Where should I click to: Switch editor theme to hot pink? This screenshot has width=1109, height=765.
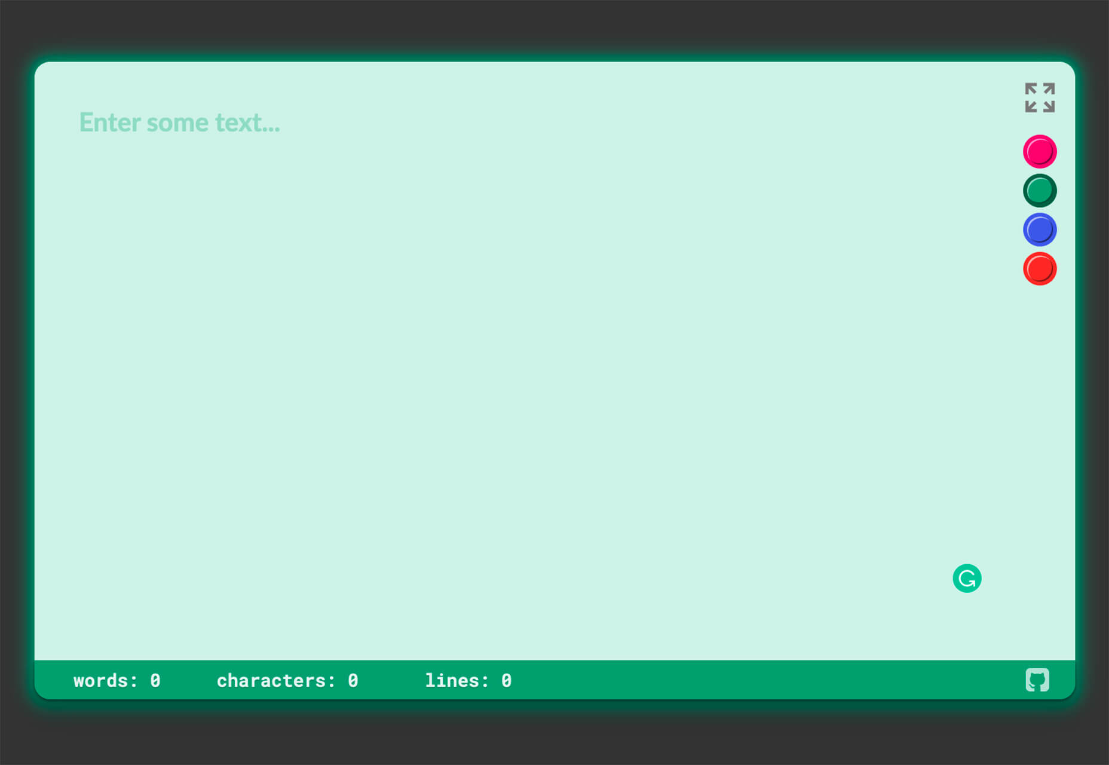coord(1040,151)
